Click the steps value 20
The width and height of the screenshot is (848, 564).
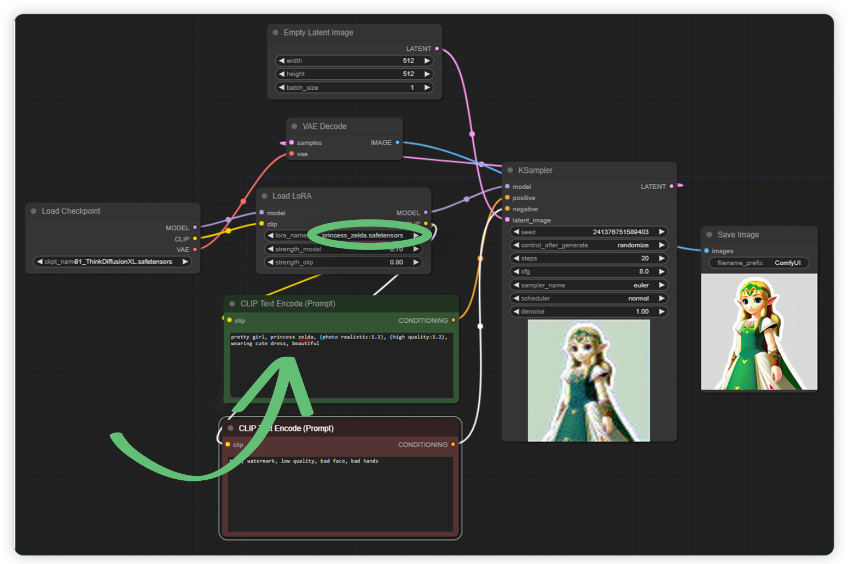(645, 258)
